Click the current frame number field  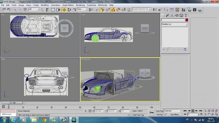click(x=192, y=114)
